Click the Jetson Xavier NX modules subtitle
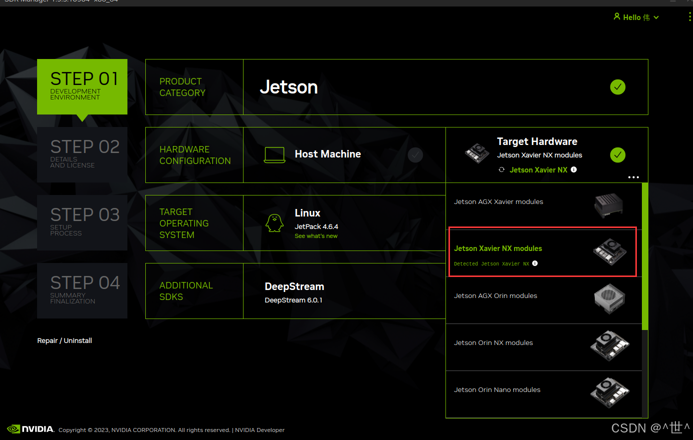This screenshot has width=693, height=440. pyautogui.click(x=540, y=155)
